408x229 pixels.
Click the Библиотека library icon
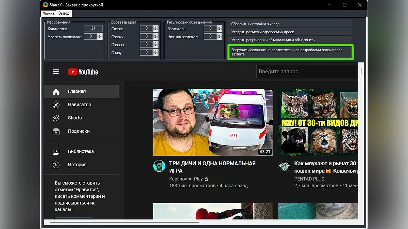coord(56,152)
